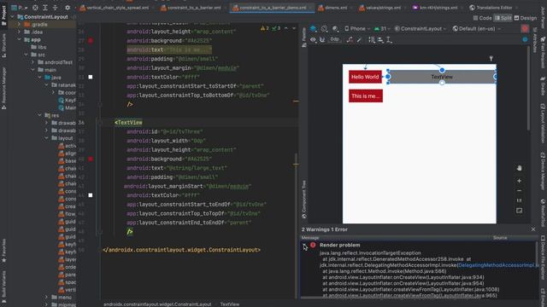
Task: Click the pan hand tool icon
Action: click(519, 168)
